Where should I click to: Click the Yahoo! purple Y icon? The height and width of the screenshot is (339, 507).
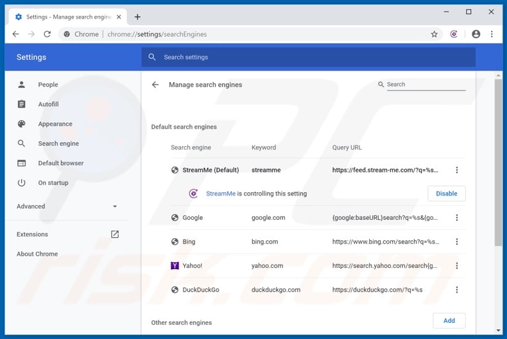click(x=175, y=266)
